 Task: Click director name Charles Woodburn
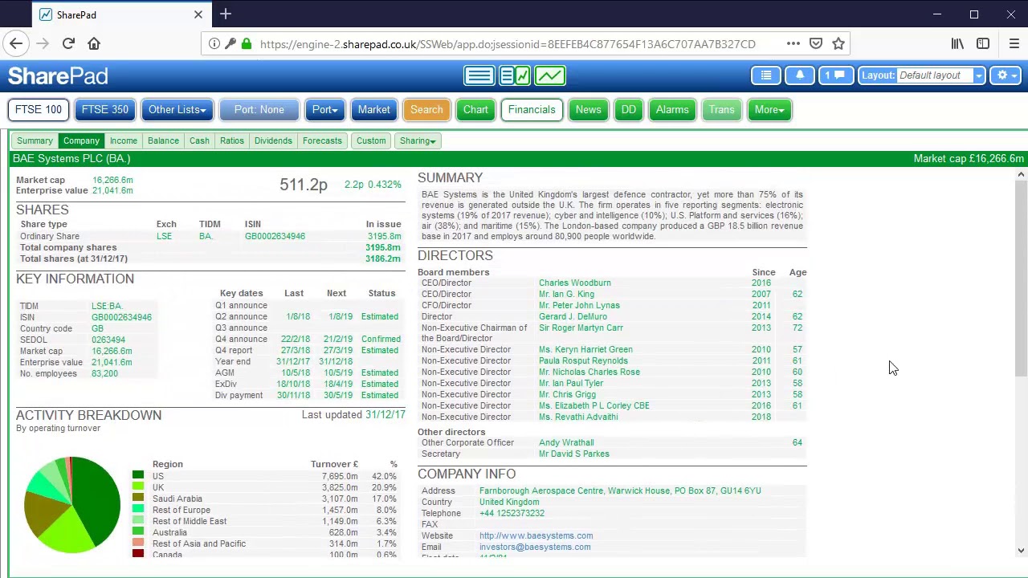click(x=574, y=283)
